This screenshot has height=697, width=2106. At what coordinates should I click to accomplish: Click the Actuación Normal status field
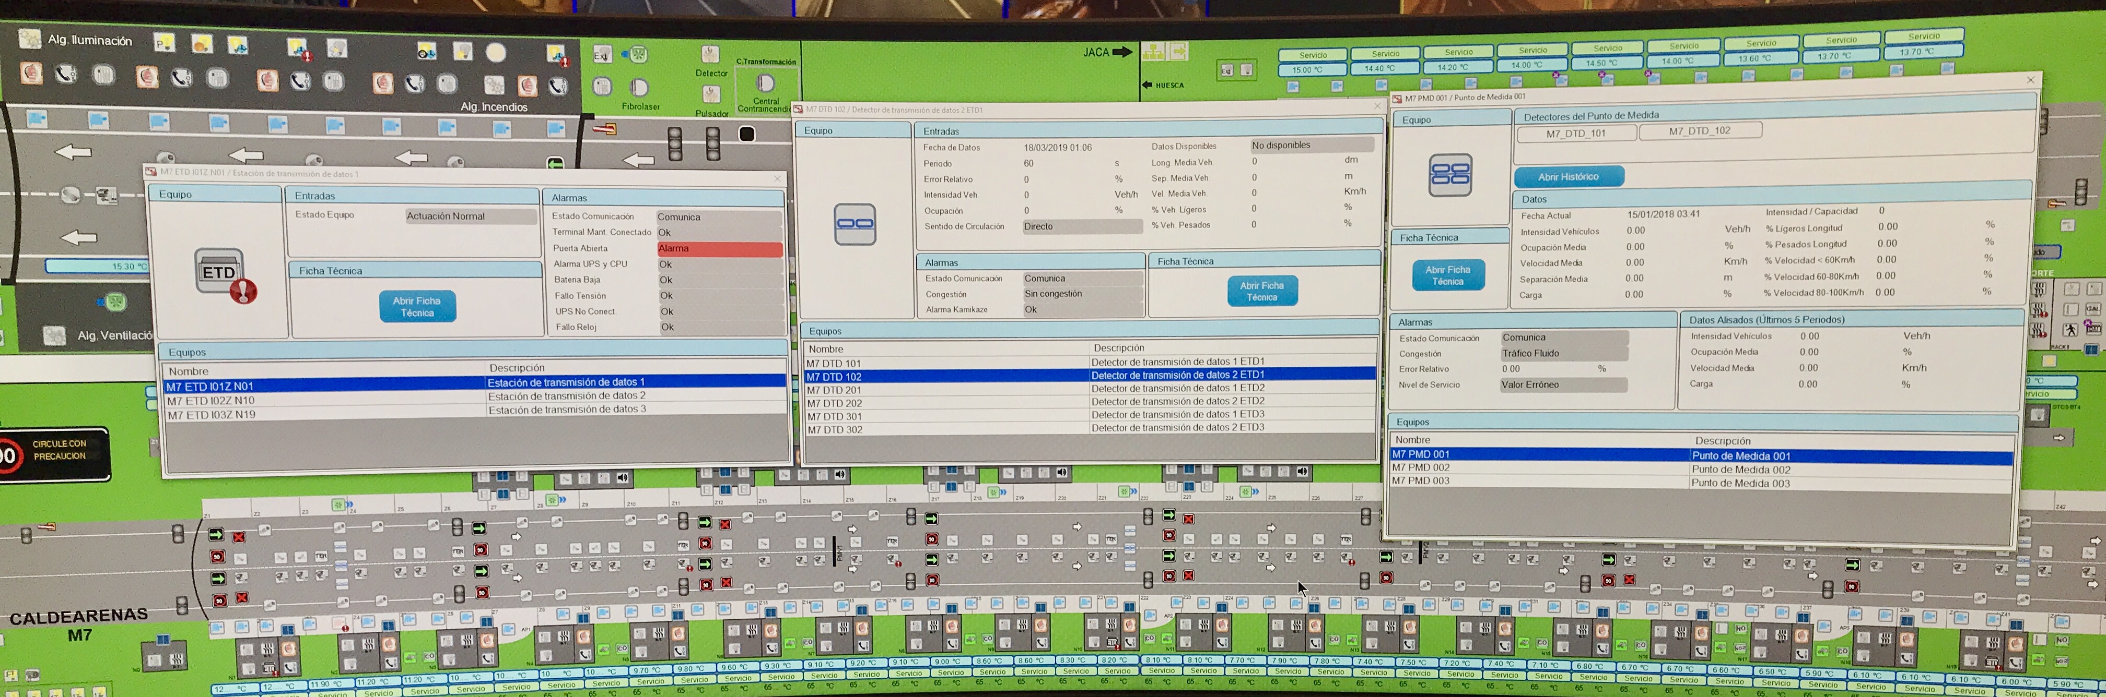470,217
